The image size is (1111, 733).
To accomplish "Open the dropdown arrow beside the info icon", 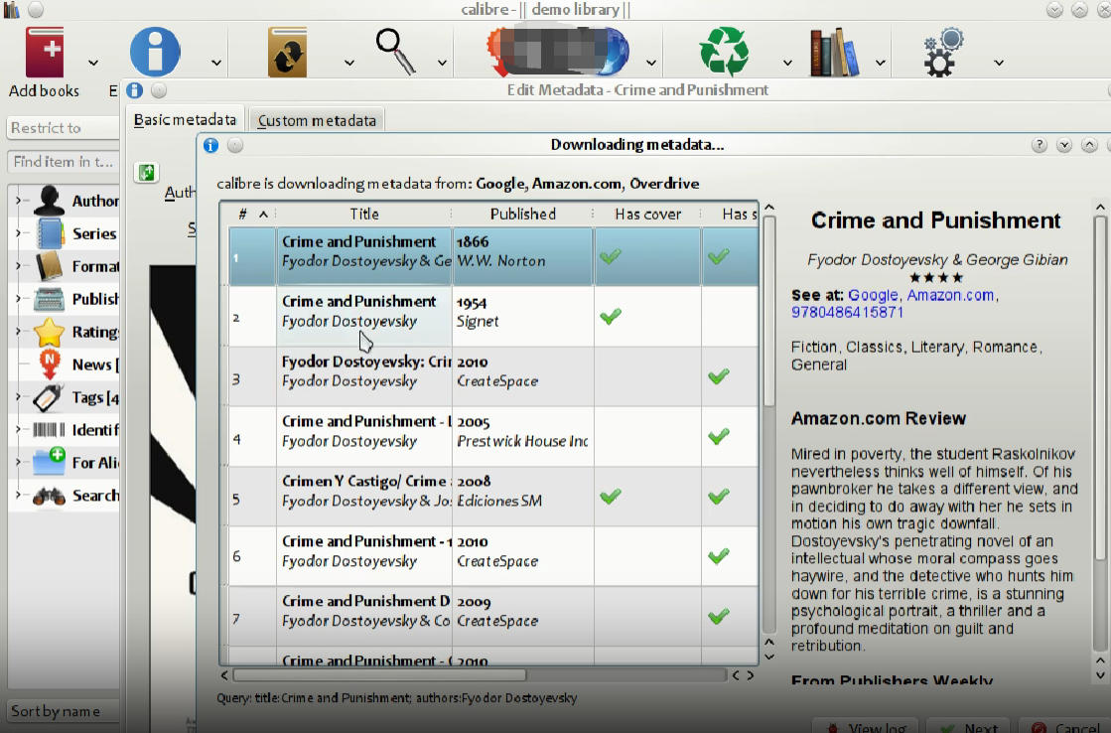I will [x=216, y=63].
